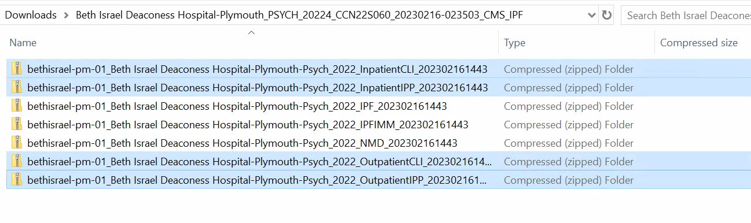751x223 pixels.
Task: Open the address bar history dropdown
Action: tap(591, 15)
